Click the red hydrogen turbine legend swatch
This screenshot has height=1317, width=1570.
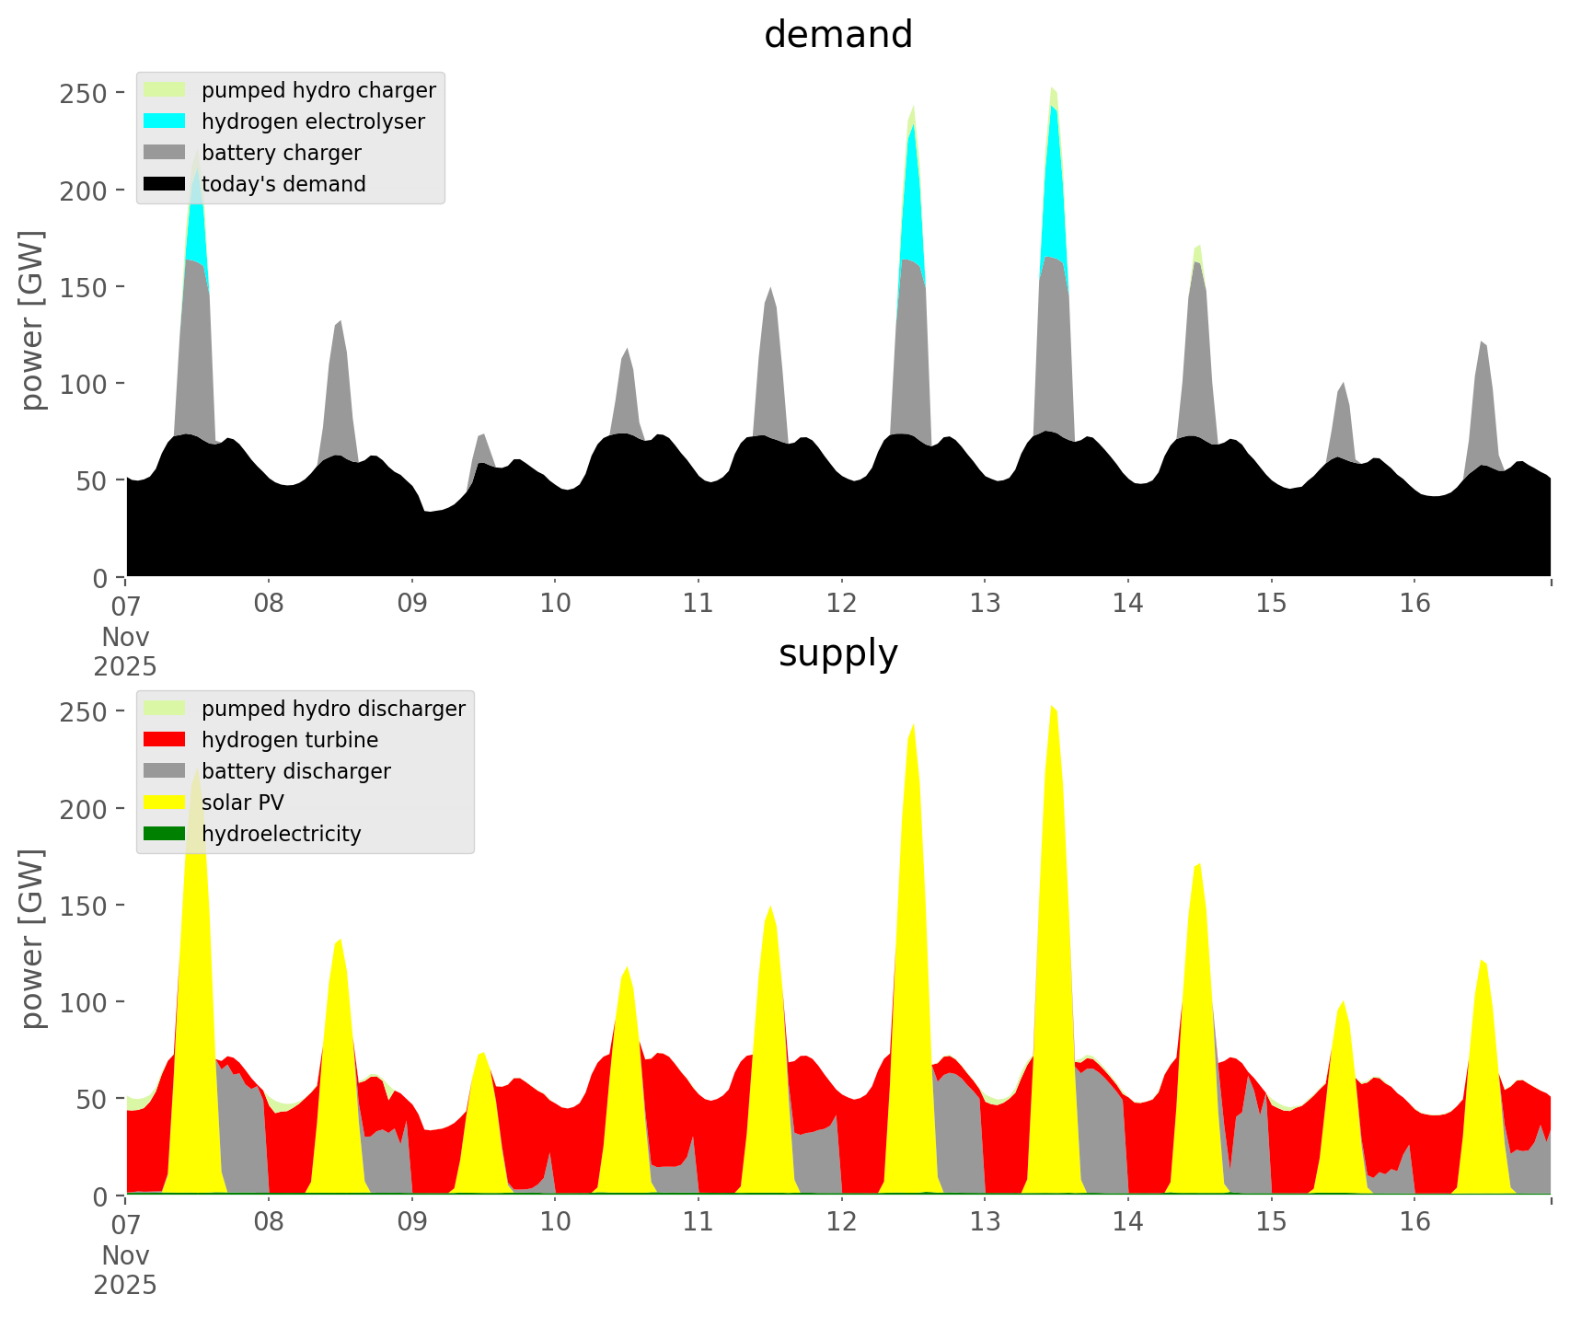pyautogui.click(x=164, y=740)
